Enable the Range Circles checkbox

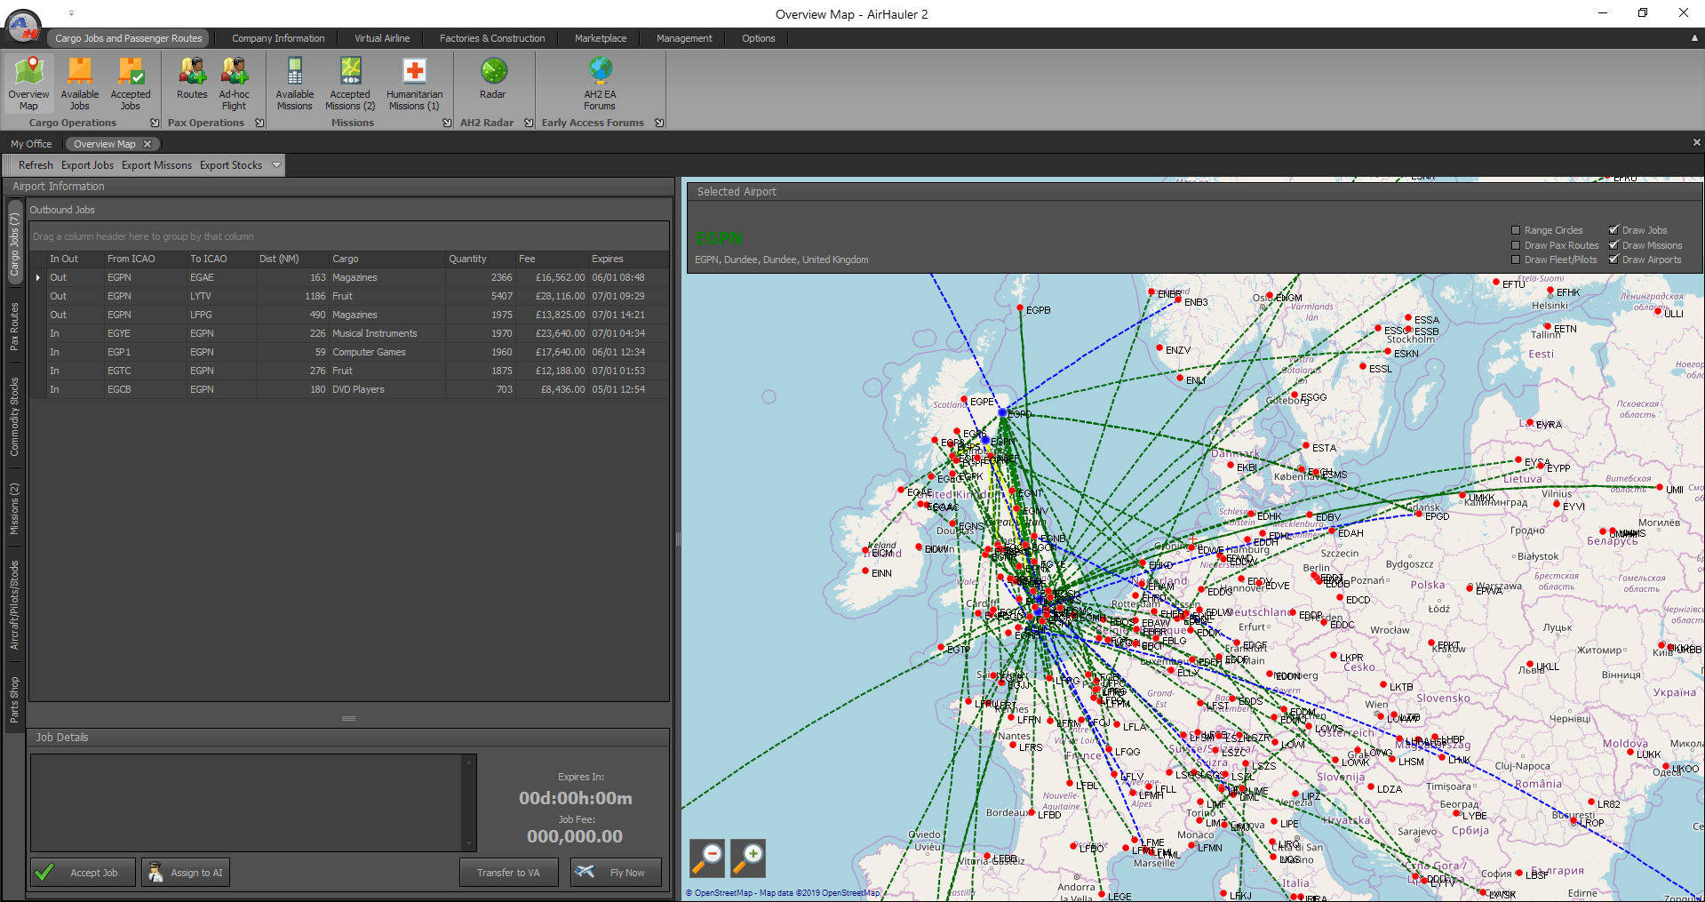click(x=1516, y=230)
